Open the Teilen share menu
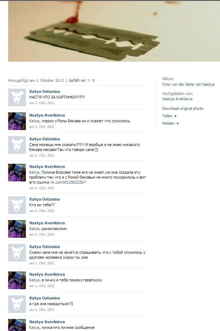This screenshot has height=331, width=220. pos(167,116)
